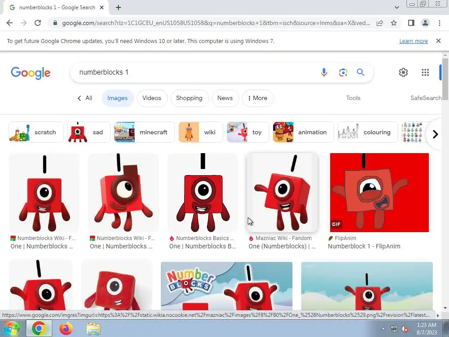Filter by the scratch chip
The width and height of the screenshot is (449, 337).
point(36,132)
